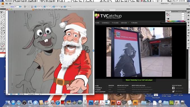Viewport: 190px width, 107px height.
Task: Set fill to None in toolbox
Action: pos(4,49)
